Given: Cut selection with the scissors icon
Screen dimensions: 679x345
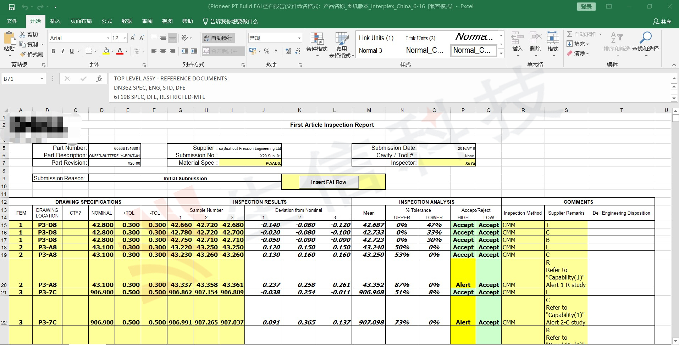Looking at the screenshot, I should 23,34.
